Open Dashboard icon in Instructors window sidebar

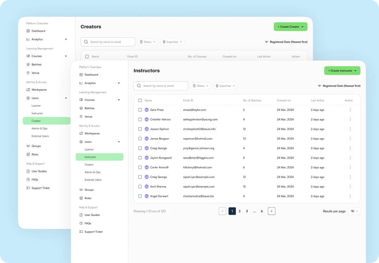pos(81,75)
